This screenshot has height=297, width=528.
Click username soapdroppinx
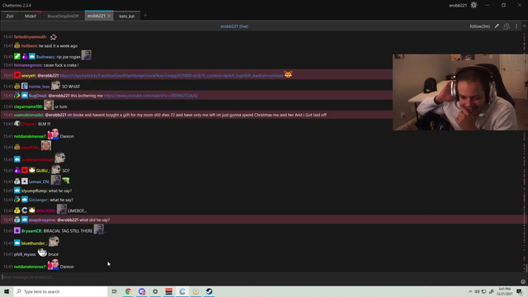click(x=42, y=220)
